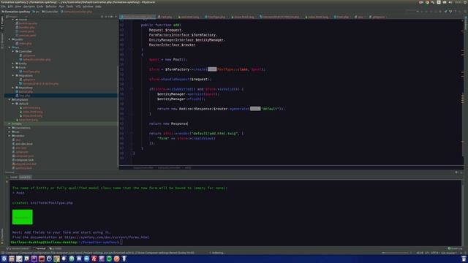Image resolution: width=468 pixels, height=263 pixels.
Task: Expand the tests folder arrow
Action: (10, 123)
